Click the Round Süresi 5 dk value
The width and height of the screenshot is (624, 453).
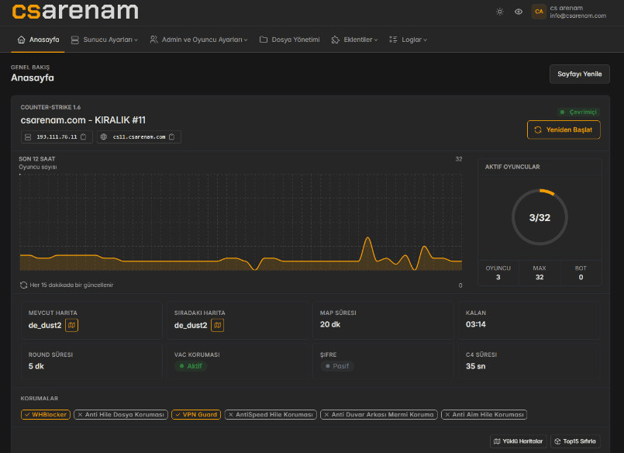pyautogui.click(x=36, y=366)
